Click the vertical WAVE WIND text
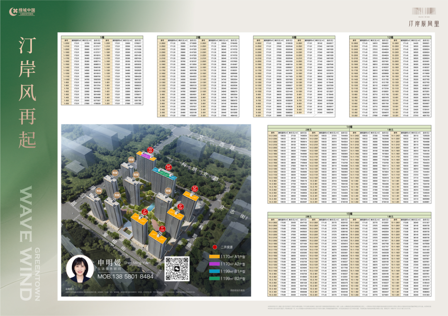The width and height of the screenshot is (448, 316). (x=26, y=243)
